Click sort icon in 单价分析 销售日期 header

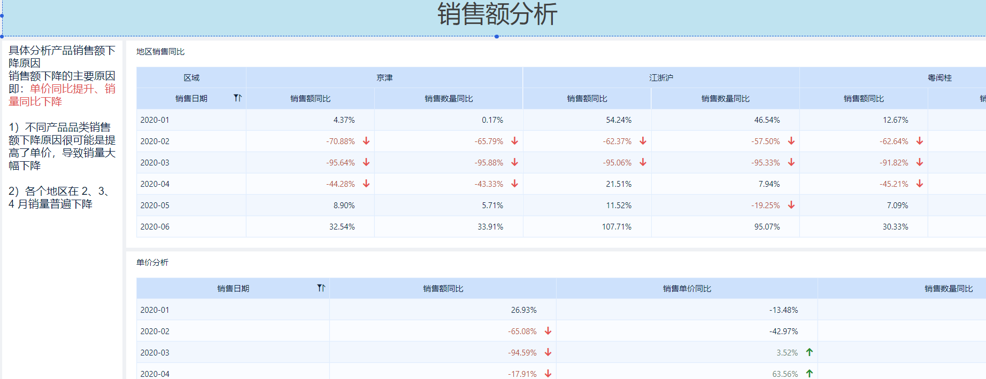(x=321, y=288)
